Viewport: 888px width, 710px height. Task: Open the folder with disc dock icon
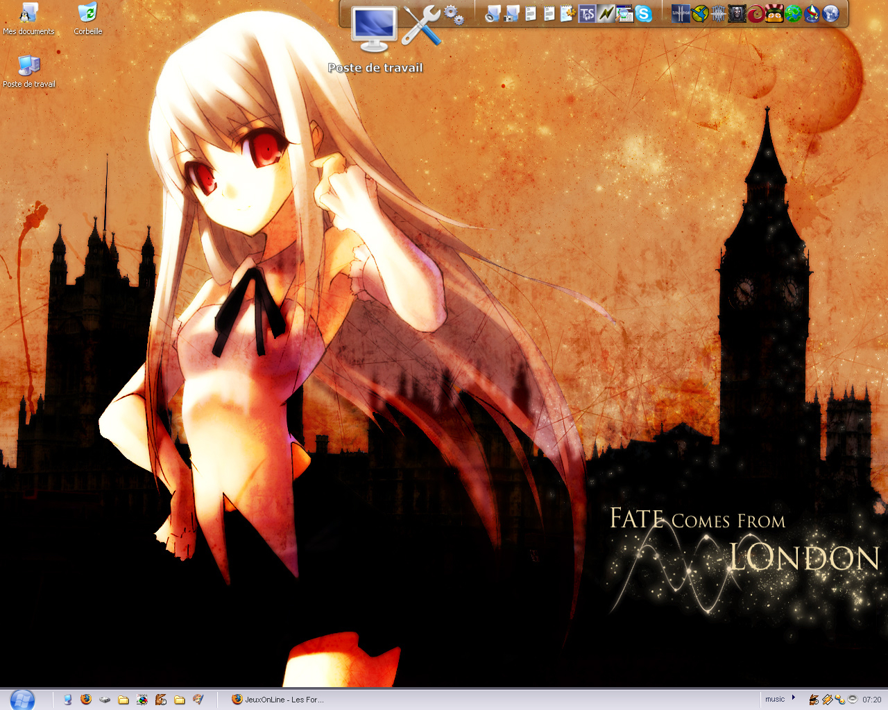pyautogui.click(x=493, y=14)
